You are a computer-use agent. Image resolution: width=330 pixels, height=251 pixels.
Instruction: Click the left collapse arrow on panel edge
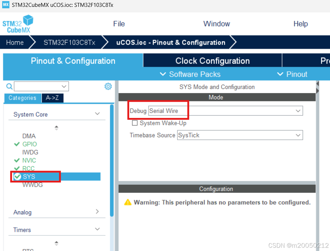tap(318, 84)
